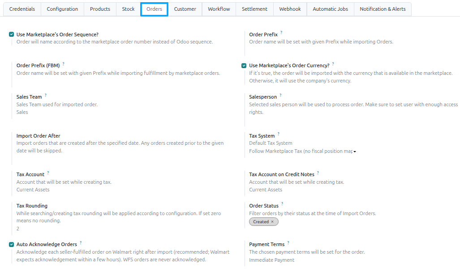The width and height of the screenshot is (460, 277).
Task: Edit the Payment Terms 'Immediate Payment' field
Action: coord(272,260)
